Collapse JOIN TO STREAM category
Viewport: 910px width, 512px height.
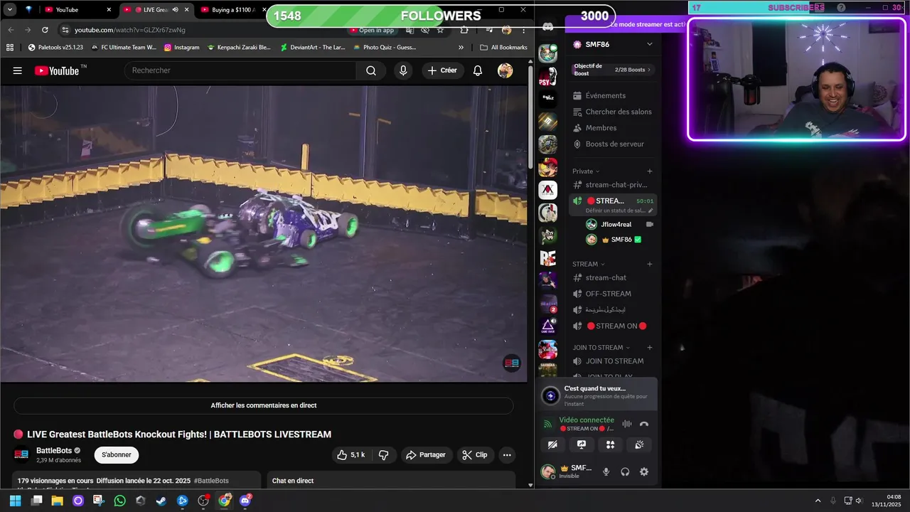tap(601, 348)
